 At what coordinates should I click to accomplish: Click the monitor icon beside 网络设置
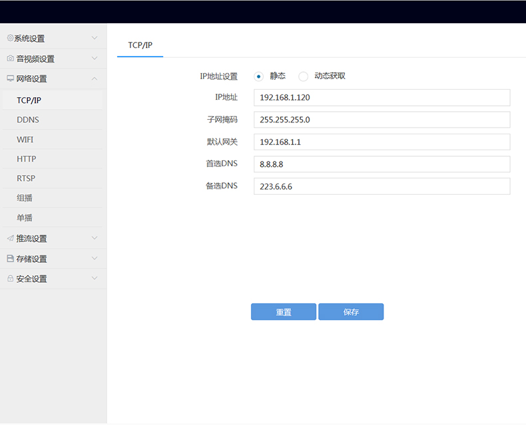click(11, 78)
